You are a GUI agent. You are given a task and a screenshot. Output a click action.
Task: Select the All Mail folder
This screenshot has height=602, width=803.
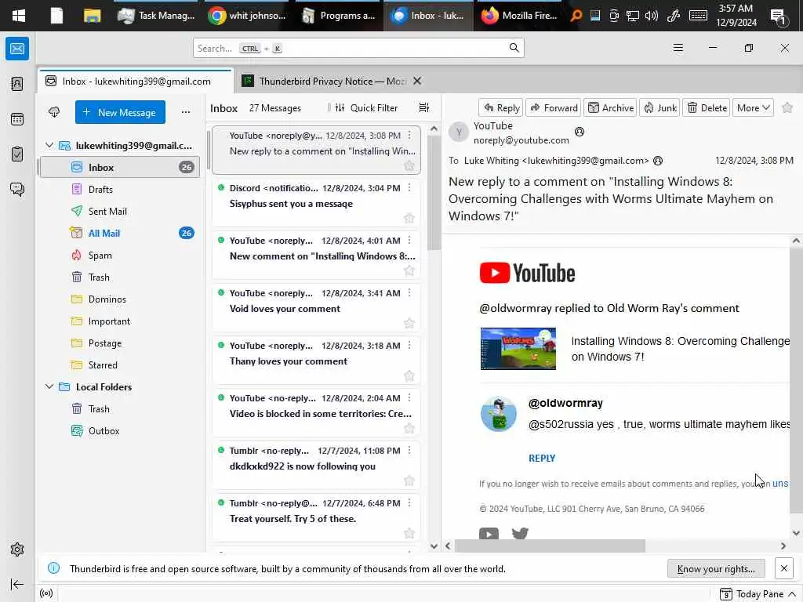(x=120, y=233)
